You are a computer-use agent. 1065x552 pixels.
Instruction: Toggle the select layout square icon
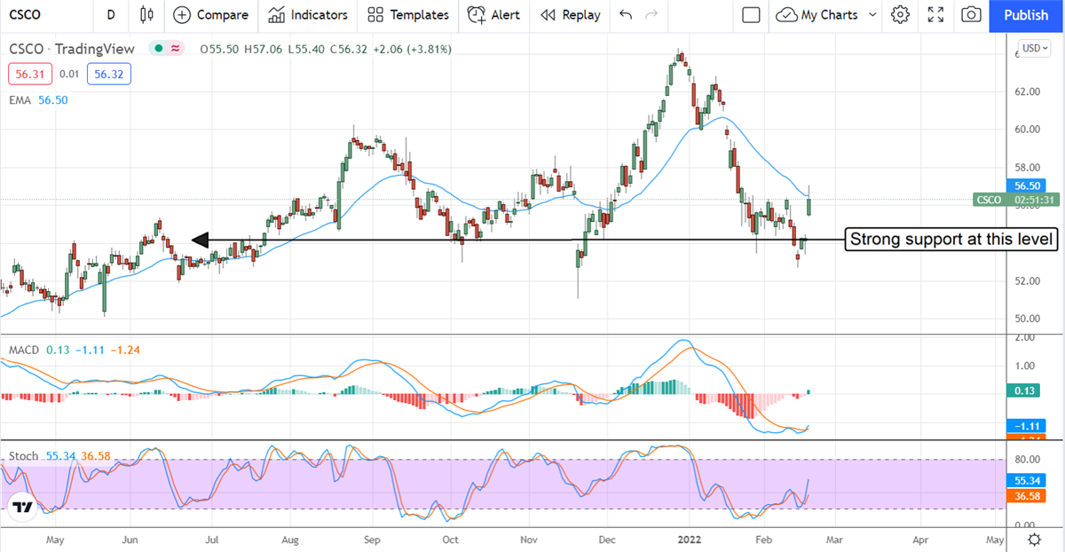[x=751, y=15]
